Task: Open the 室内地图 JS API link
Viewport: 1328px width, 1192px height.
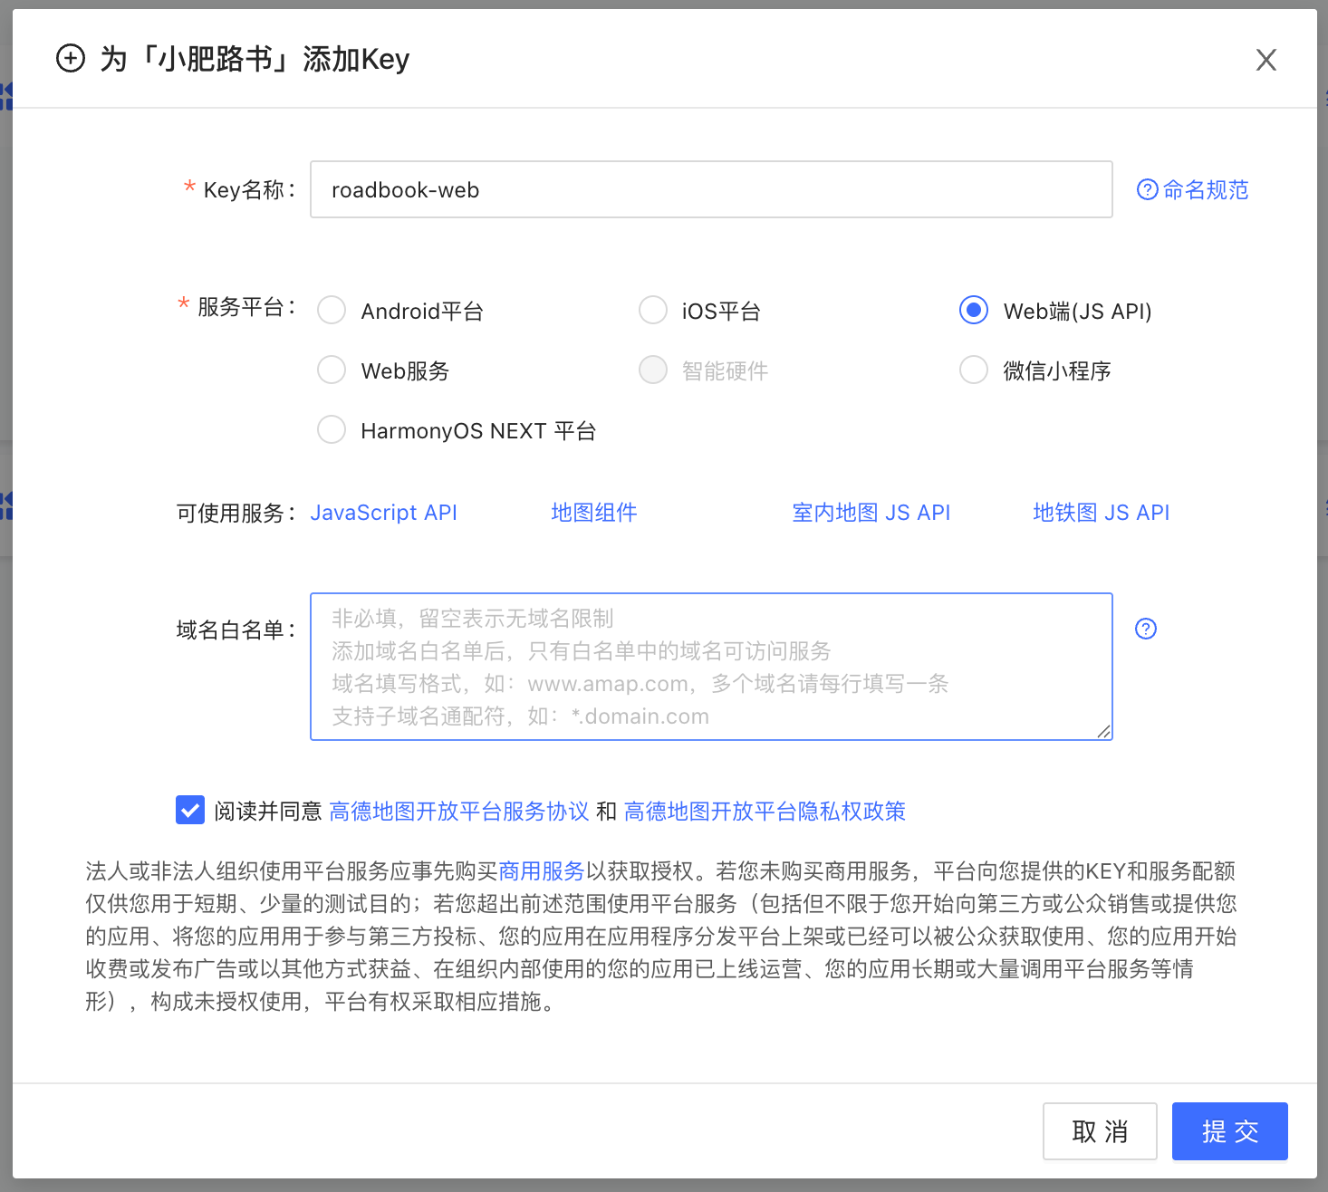Action: click(x=871, y=513)
